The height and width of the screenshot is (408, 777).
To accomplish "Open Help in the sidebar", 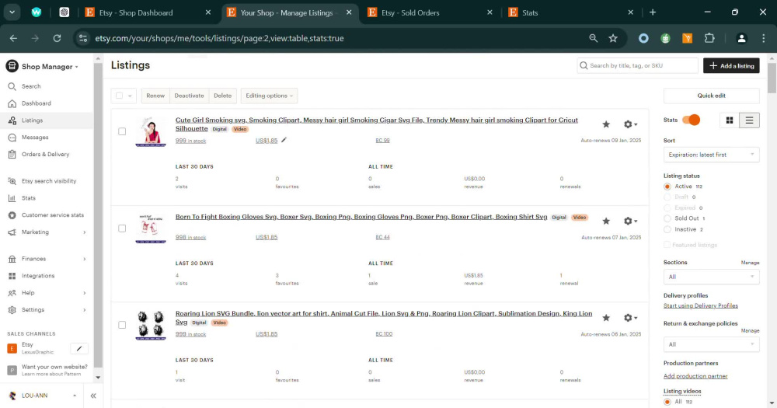I will [x=28, y=293].
